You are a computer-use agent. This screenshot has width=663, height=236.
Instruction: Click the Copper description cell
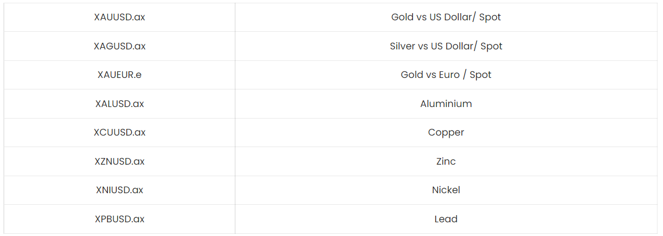(446, 132)
